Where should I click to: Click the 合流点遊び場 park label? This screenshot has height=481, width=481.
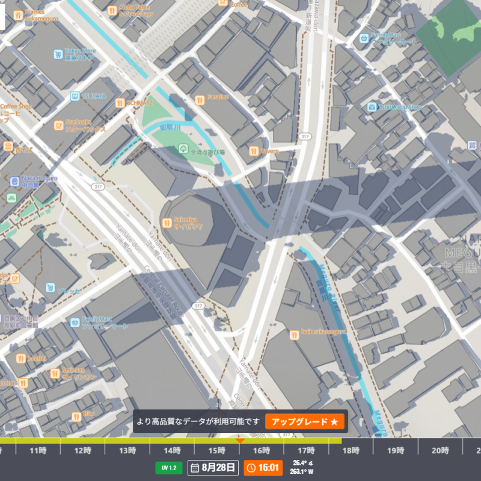tap(207, 152)
